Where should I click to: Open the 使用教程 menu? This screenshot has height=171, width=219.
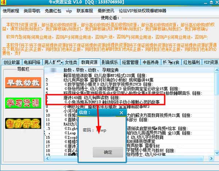click(11, 11)
